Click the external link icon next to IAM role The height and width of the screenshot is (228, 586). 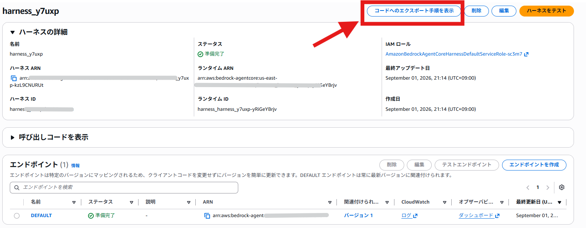click(x=527, y=54)
